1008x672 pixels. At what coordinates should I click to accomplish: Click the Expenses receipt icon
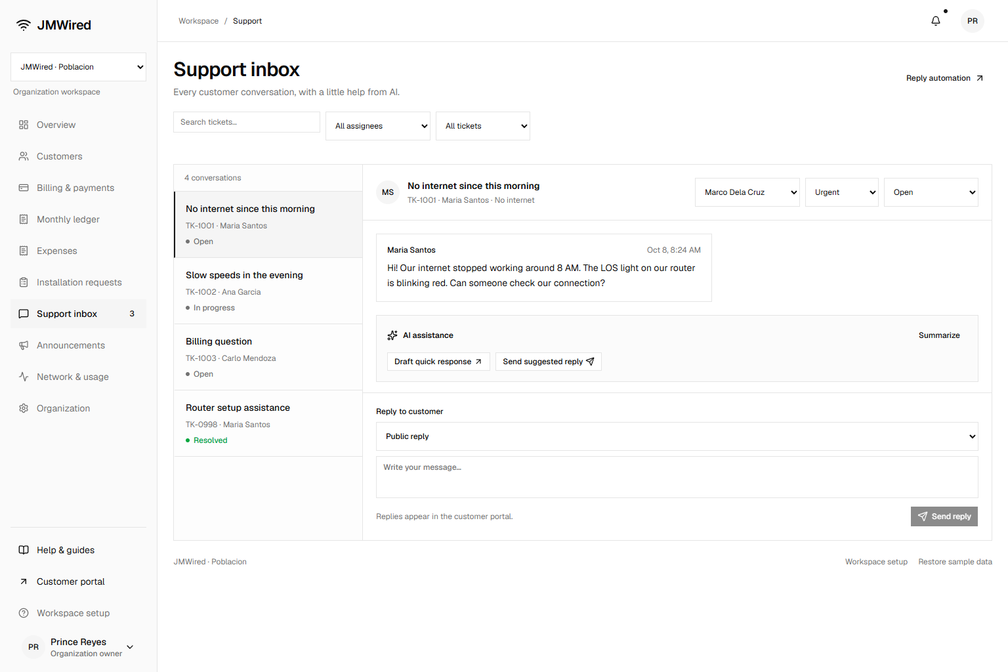(24, 251)
